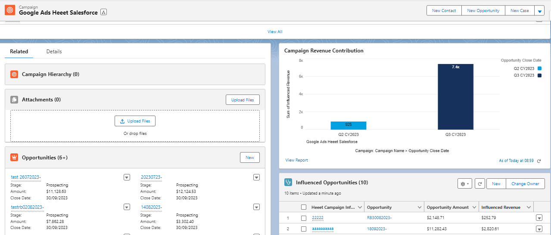The image size is (551, 235).
Task: Open Heeet Campaign Inf... column menu
Action: (x=360, y=208)
